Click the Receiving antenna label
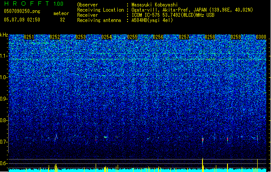Image resolution: width=271 pixels, height=172 pixels. pyautogui.click(x=99, y=20)
